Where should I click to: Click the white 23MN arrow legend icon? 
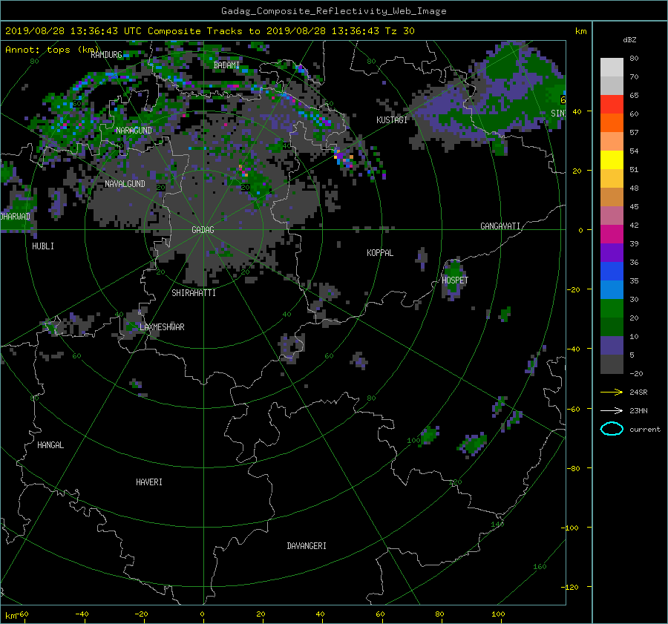tap(612, 410)
